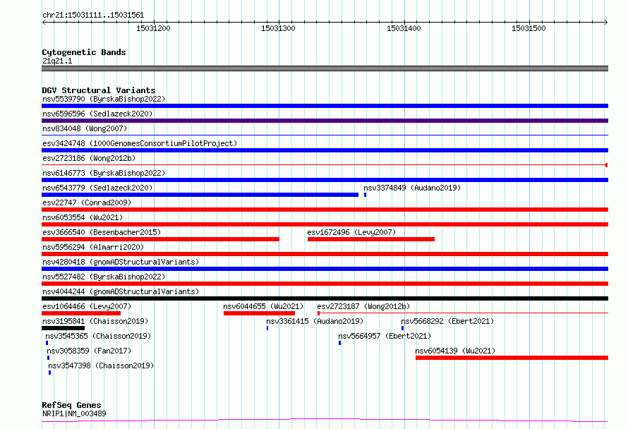Image resolution: width=628 pixels, height=429 pixels.
Task: Open nsv5956294 (Almarri2020) variant label
Action: [93, 247]
